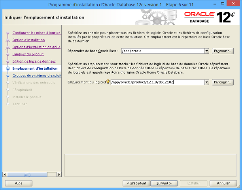Open the Options d'installation de grille step
The height and width of the screenshot is (190, 242).
36,47
